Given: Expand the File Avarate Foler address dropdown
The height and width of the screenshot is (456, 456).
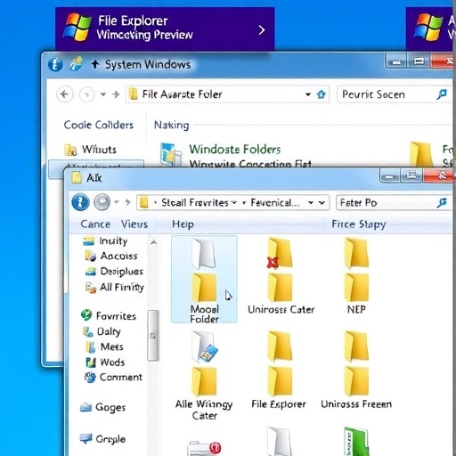Looking at the screenshot, I should 308,94.
